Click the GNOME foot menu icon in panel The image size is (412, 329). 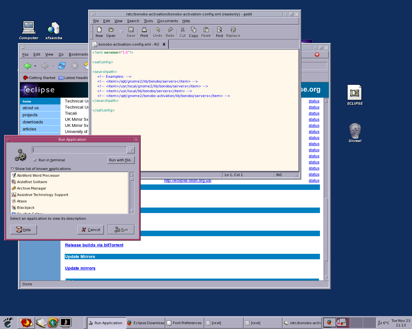8,322
